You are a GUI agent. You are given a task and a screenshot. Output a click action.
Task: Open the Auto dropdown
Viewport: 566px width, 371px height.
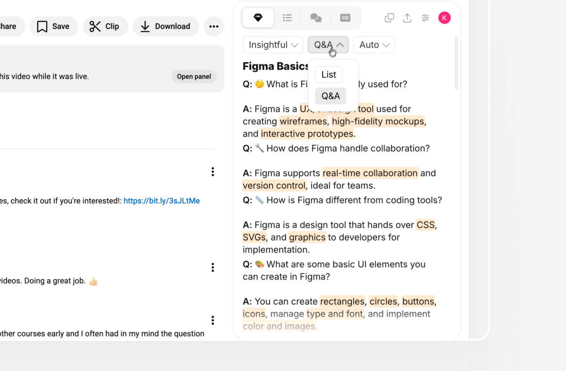point(374,45)
